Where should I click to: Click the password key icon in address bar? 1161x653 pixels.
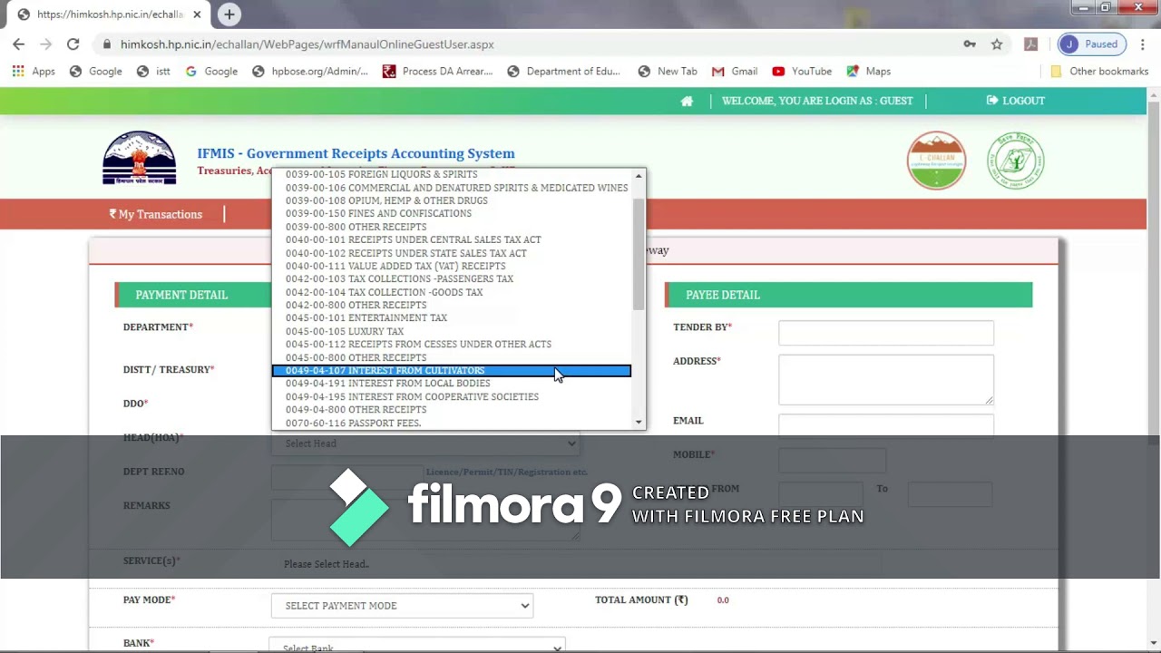970,44
